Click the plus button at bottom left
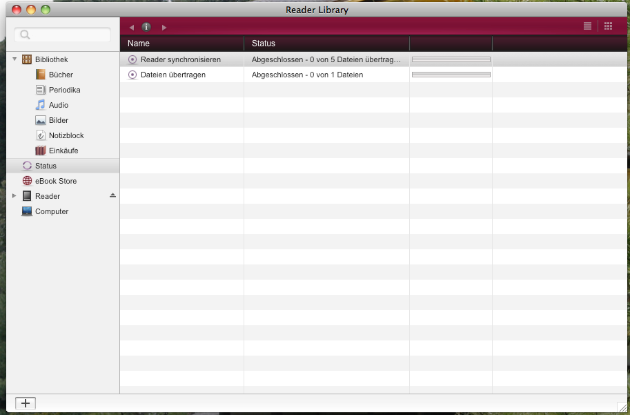This screenshot has height=415, width=630. (26, 403)
